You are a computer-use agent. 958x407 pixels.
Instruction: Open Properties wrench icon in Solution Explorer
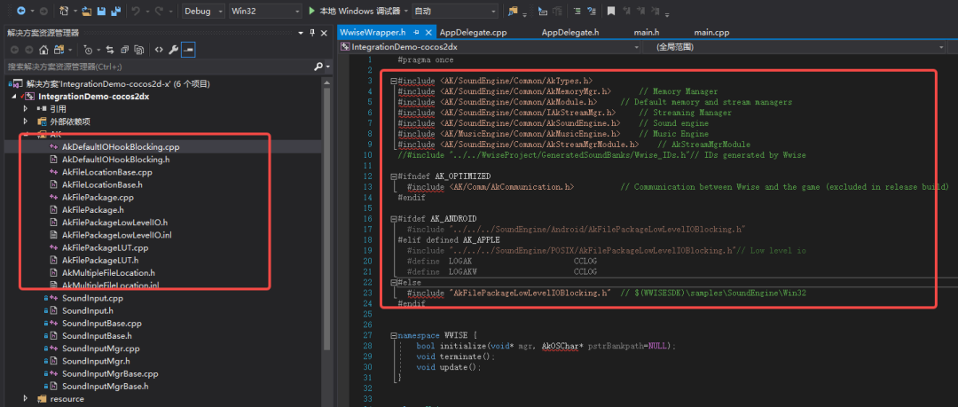pyautogui.click(x=174, y=50)
